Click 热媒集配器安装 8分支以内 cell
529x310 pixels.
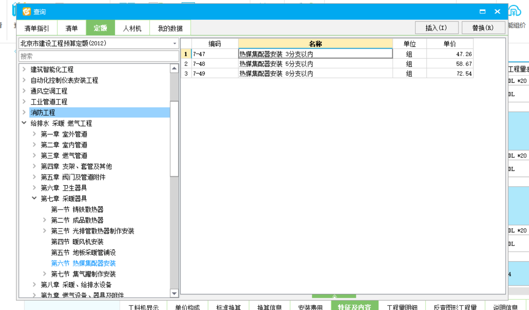pos(315,73)
